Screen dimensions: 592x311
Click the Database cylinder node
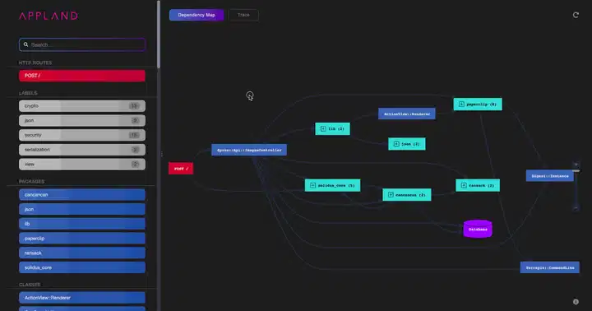pyautogui.click(x=478, y=229)
